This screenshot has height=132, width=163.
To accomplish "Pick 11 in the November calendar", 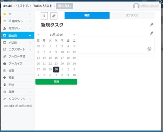I will [68, 52].
